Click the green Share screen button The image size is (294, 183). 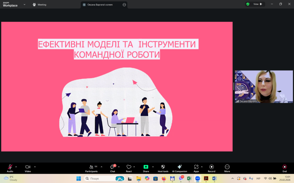coord(146,167)
